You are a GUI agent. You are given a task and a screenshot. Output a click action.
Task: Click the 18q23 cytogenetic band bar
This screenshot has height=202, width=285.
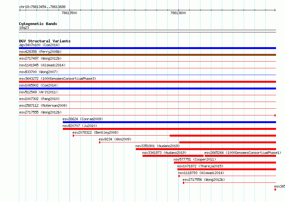click(x=147, y=31)
